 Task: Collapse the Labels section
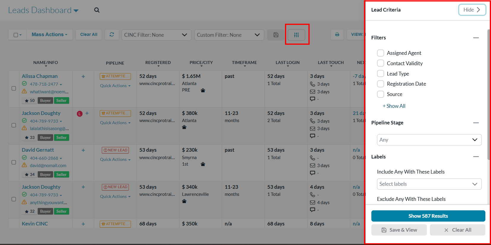coord(476,157)
